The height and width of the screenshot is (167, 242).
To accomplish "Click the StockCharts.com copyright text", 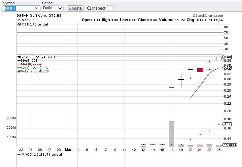I will (x=208, y=15).
